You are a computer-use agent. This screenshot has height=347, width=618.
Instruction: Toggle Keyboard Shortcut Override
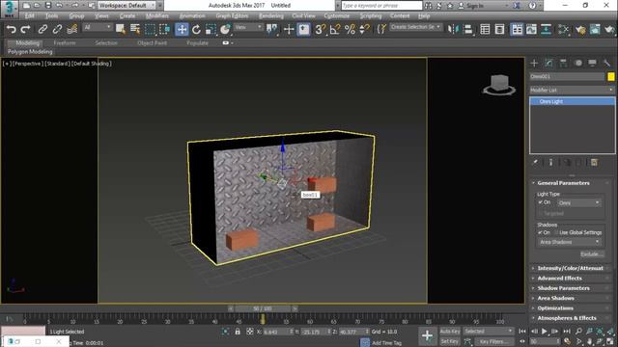coord(303,29)
